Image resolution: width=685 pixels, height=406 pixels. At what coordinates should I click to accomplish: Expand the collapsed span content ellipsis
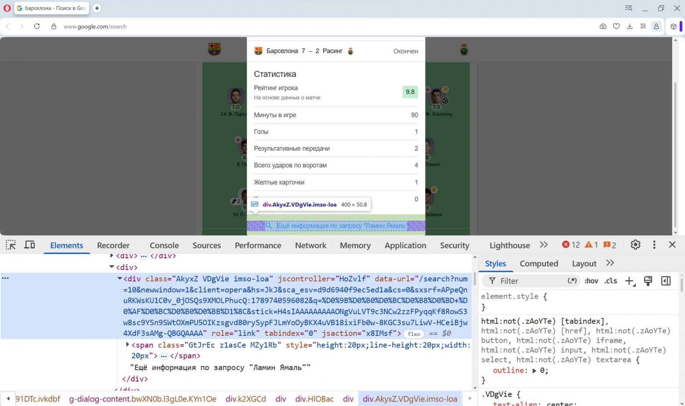point(164,356)
